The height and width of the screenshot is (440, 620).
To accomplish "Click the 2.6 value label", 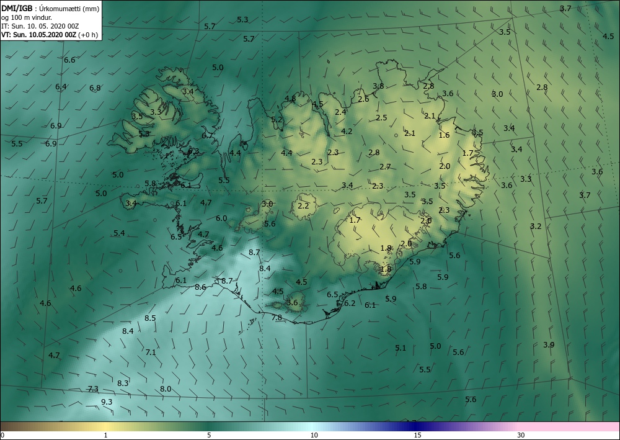I will tap(363, 99).
